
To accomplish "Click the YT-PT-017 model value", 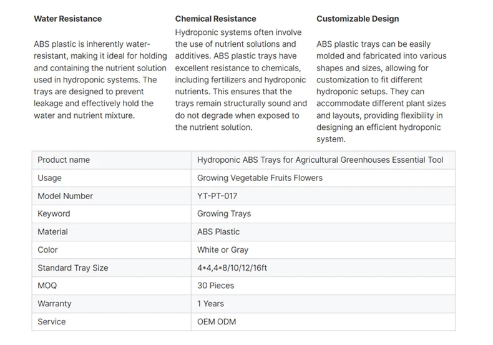I will (217, 196).
